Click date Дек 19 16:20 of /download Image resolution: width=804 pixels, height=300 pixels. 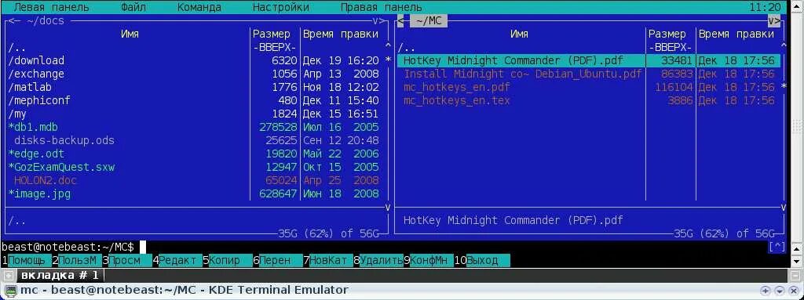click(341, 60)
